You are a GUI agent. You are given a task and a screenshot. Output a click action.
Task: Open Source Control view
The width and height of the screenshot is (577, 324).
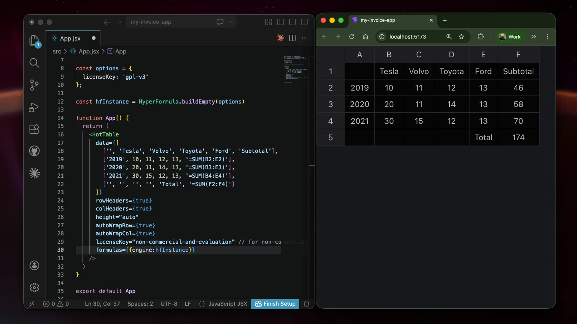[x=34, y=85]
